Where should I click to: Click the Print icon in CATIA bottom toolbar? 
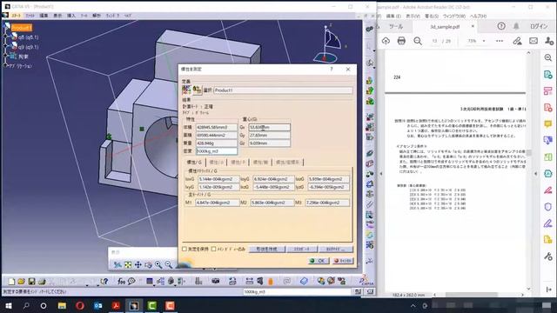[x=42, y=282]
